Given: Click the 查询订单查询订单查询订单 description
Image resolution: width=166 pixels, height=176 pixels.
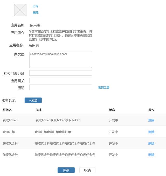Looking at the screenshot, I should (53, 132).
